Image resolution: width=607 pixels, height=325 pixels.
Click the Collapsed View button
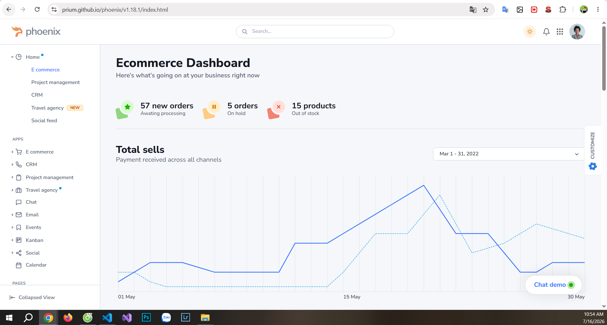tap(32, 298)
